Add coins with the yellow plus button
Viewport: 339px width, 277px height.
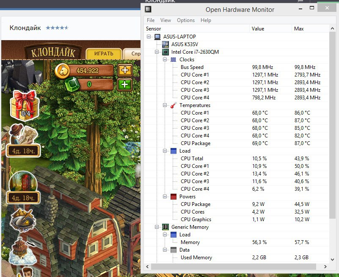pos(125,71)
